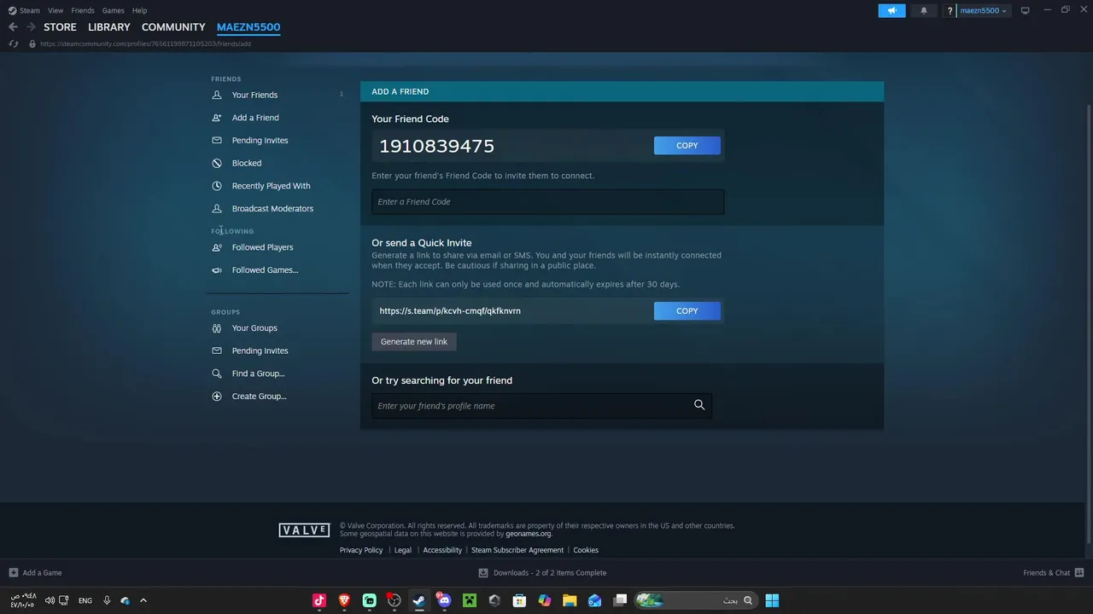The height and width of the screenshot is (614, 1093).
Task: Click the Valve logo
Action: coord(304,530)
